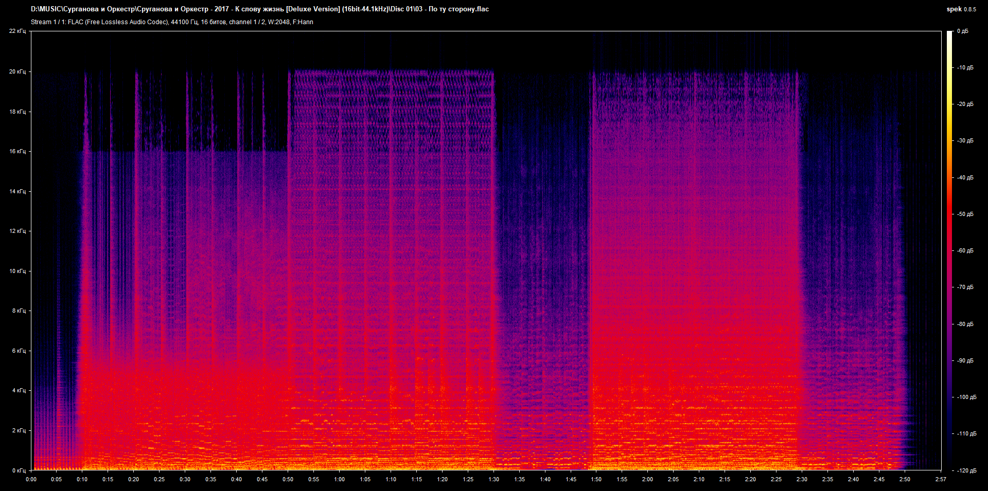988x491 pixels.
Task: Click the 0 кГц frequency axis label
Action: (x=19, y=470)
